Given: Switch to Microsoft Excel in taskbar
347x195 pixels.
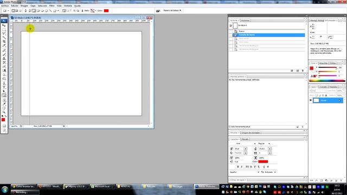Looking at the screenshot, I should pos(102,186).
